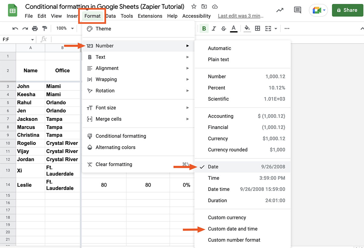Star this spreadsheet document

tap(194, 7)
